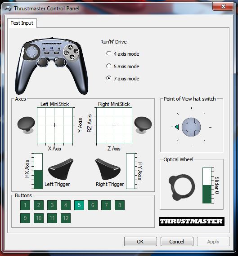The image size is (238, 256).
Task: Click the Cancel button
Action: click(x=177, y=242)
